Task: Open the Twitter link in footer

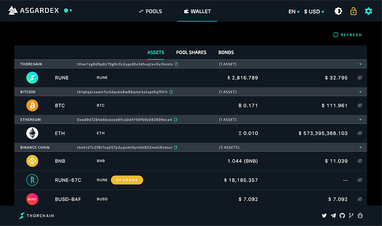Action: pos(325,216)
